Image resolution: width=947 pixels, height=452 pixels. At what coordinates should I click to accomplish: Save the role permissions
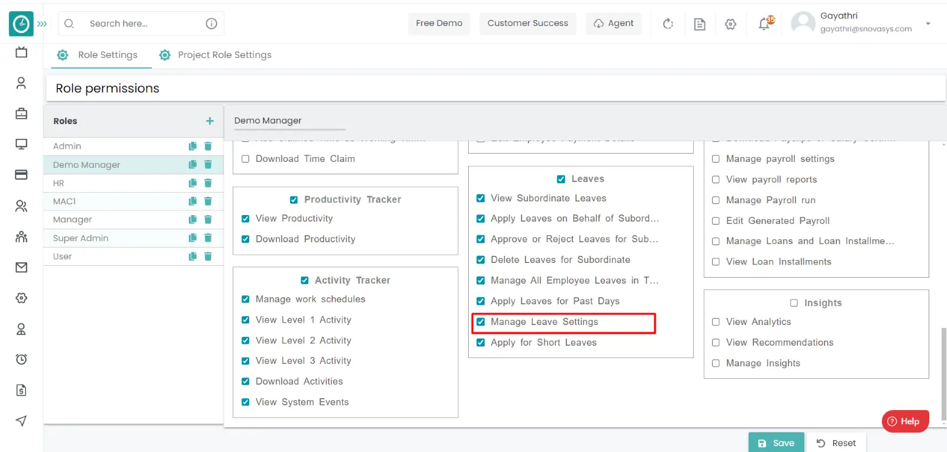tap(776, 443)
